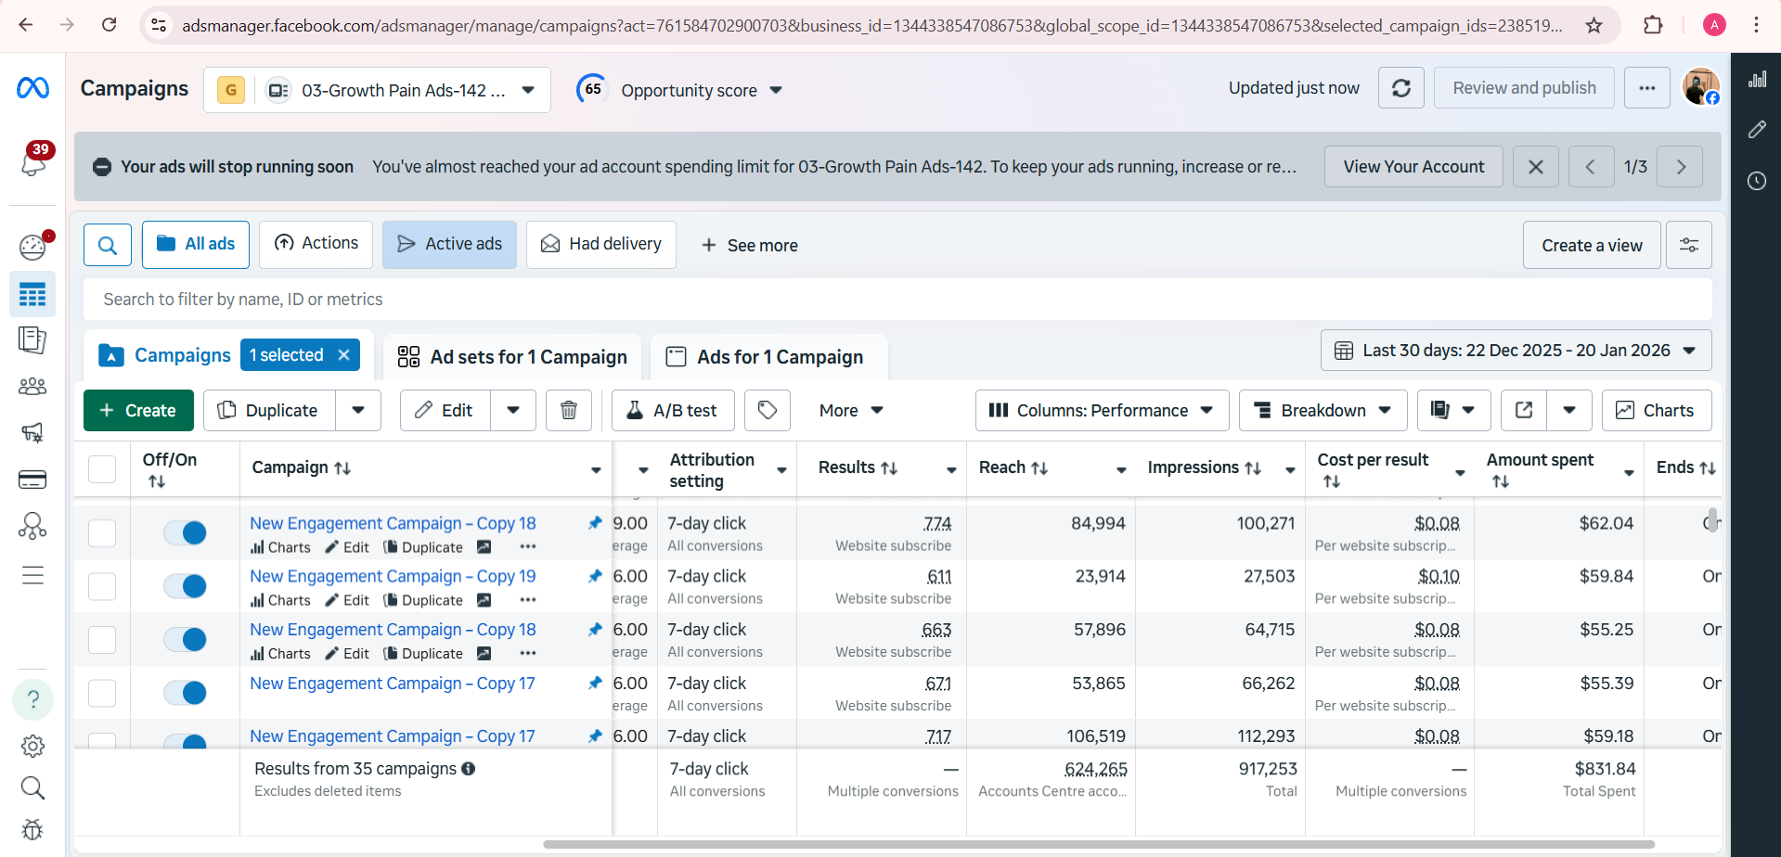Open the view settings sliders icon

(1688, 245)
